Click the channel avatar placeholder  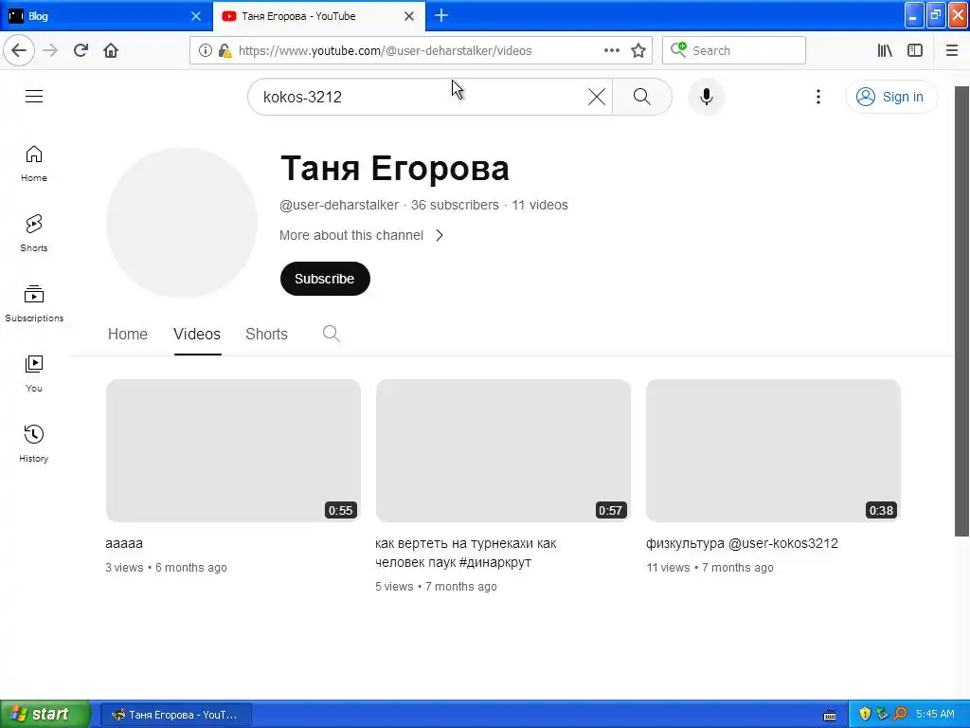coord(182,222)
